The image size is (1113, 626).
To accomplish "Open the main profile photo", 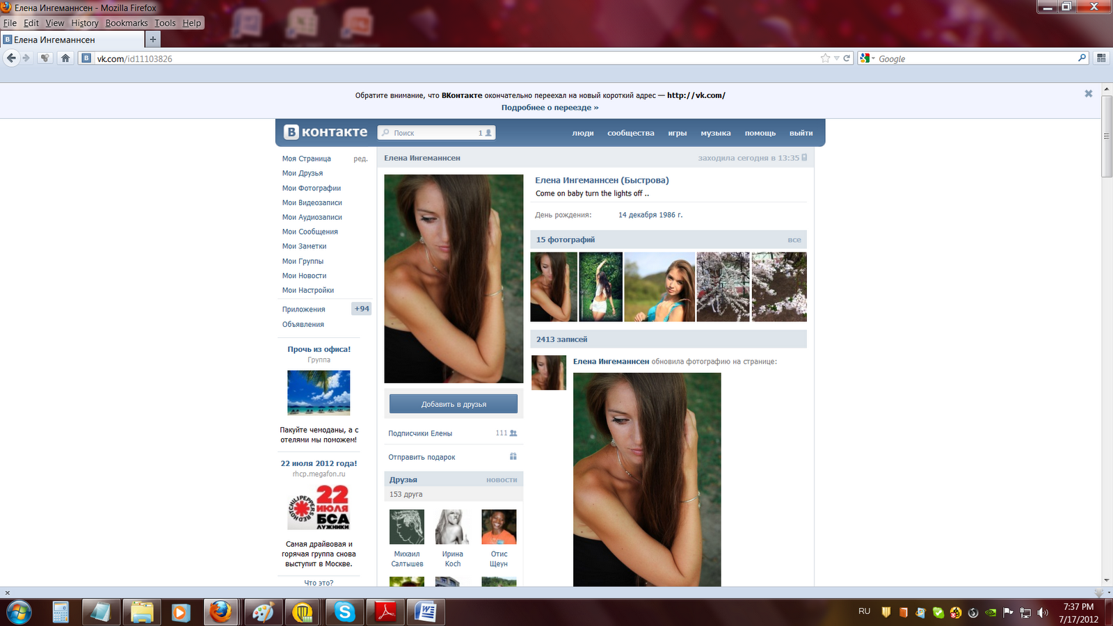I will pos(454,279).
